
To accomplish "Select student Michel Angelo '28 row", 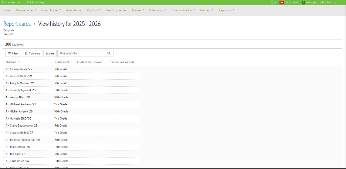I will pyautogui.click(x=71, y=111).
